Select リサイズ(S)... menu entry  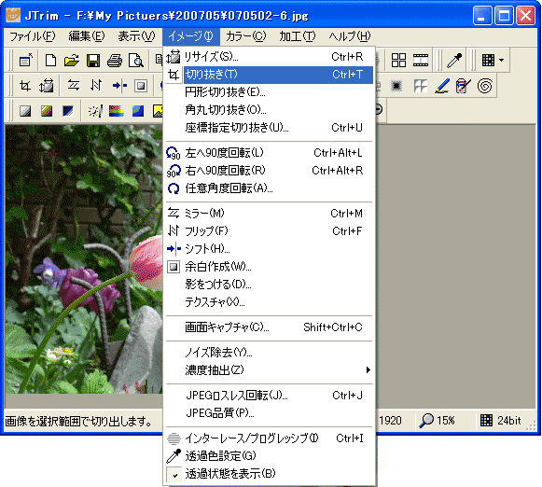pyautogui.click(x=270, y=57)
